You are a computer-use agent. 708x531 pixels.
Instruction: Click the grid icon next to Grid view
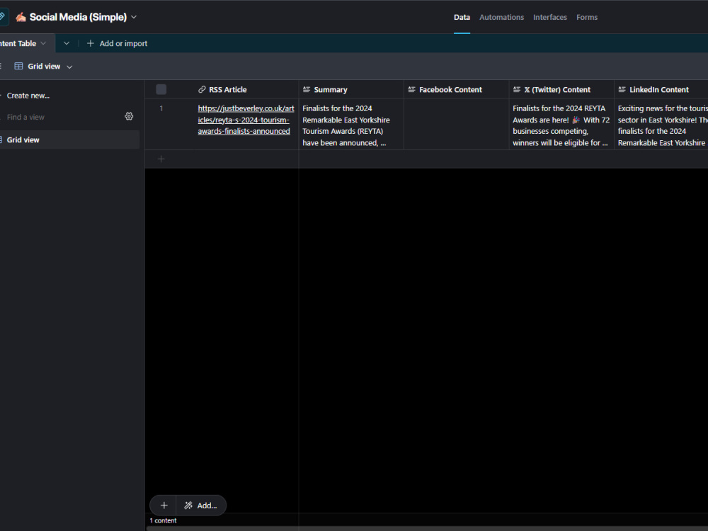[x=18, y=67]
